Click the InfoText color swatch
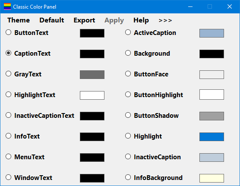 pos(92,137)
